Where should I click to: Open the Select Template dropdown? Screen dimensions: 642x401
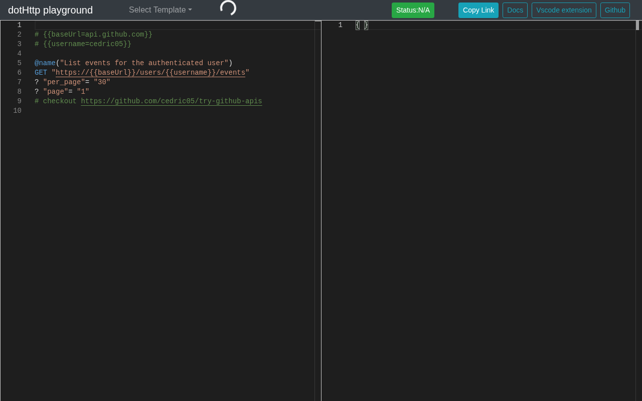pyautogui.click(x=160, y=10)
